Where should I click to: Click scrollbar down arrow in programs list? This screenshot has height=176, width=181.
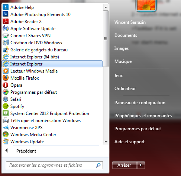[106, 142]
